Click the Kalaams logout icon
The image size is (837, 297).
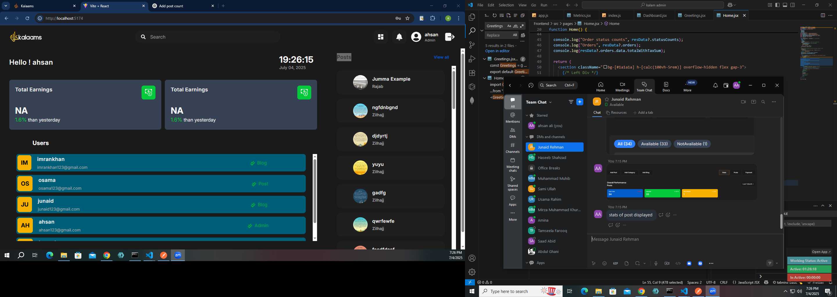[x=450, y=37]
